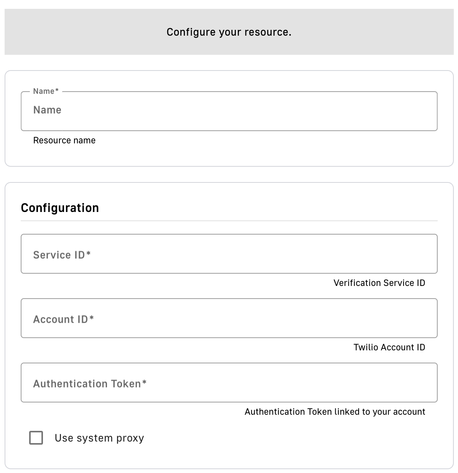Click the grey "Name" placeholder text
The height and width of the screenshot is (473, 458).
click(47, 110)
